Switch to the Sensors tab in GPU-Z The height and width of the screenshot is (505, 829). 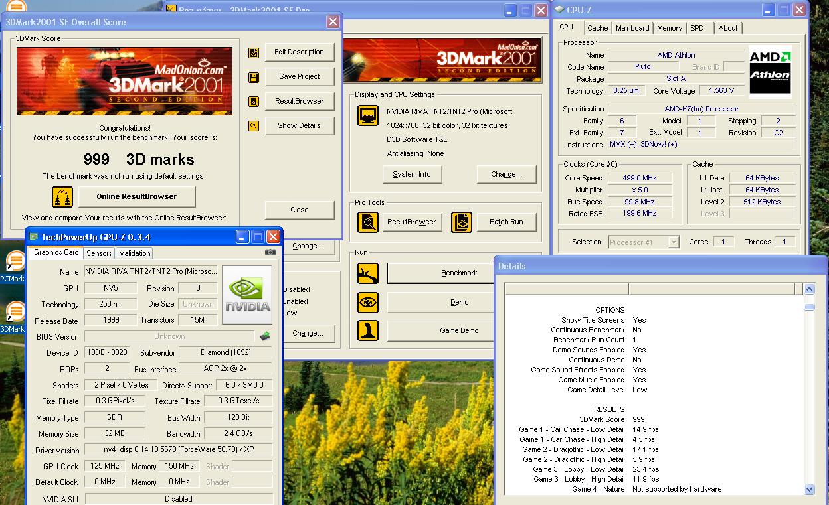pos(99,253)
